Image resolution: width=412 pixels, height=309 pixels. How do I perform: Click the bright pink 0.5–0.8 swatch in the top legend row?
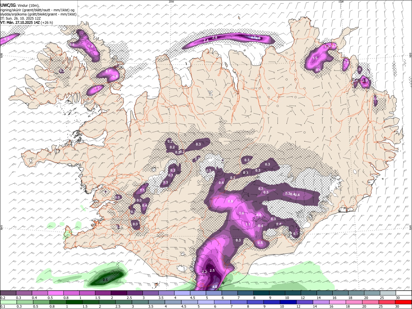pyautogui.click(x=55, y=293)
